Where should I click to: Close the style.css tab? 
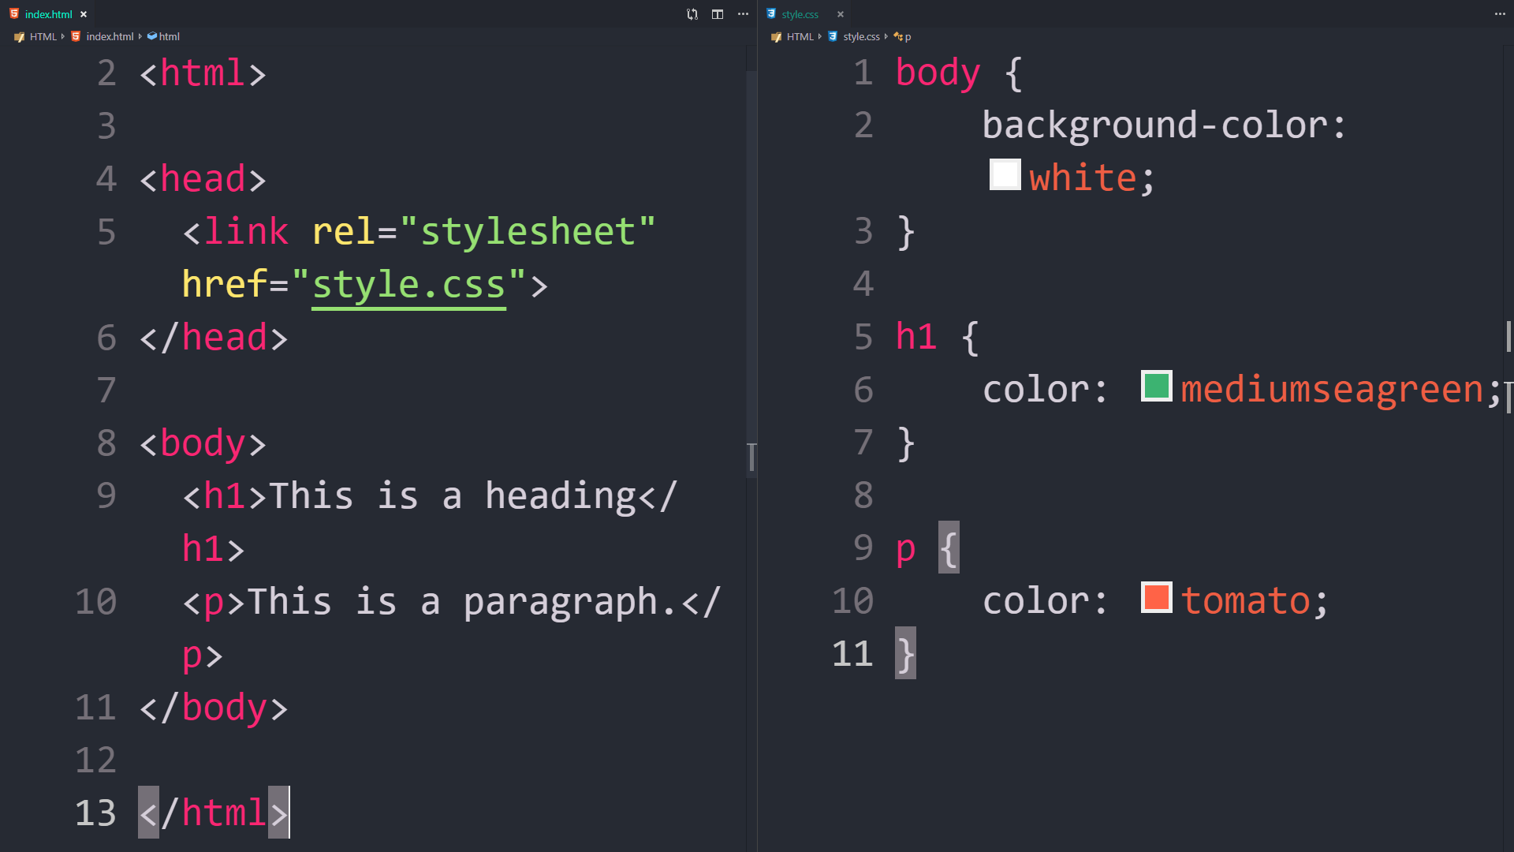click(841, 14)
